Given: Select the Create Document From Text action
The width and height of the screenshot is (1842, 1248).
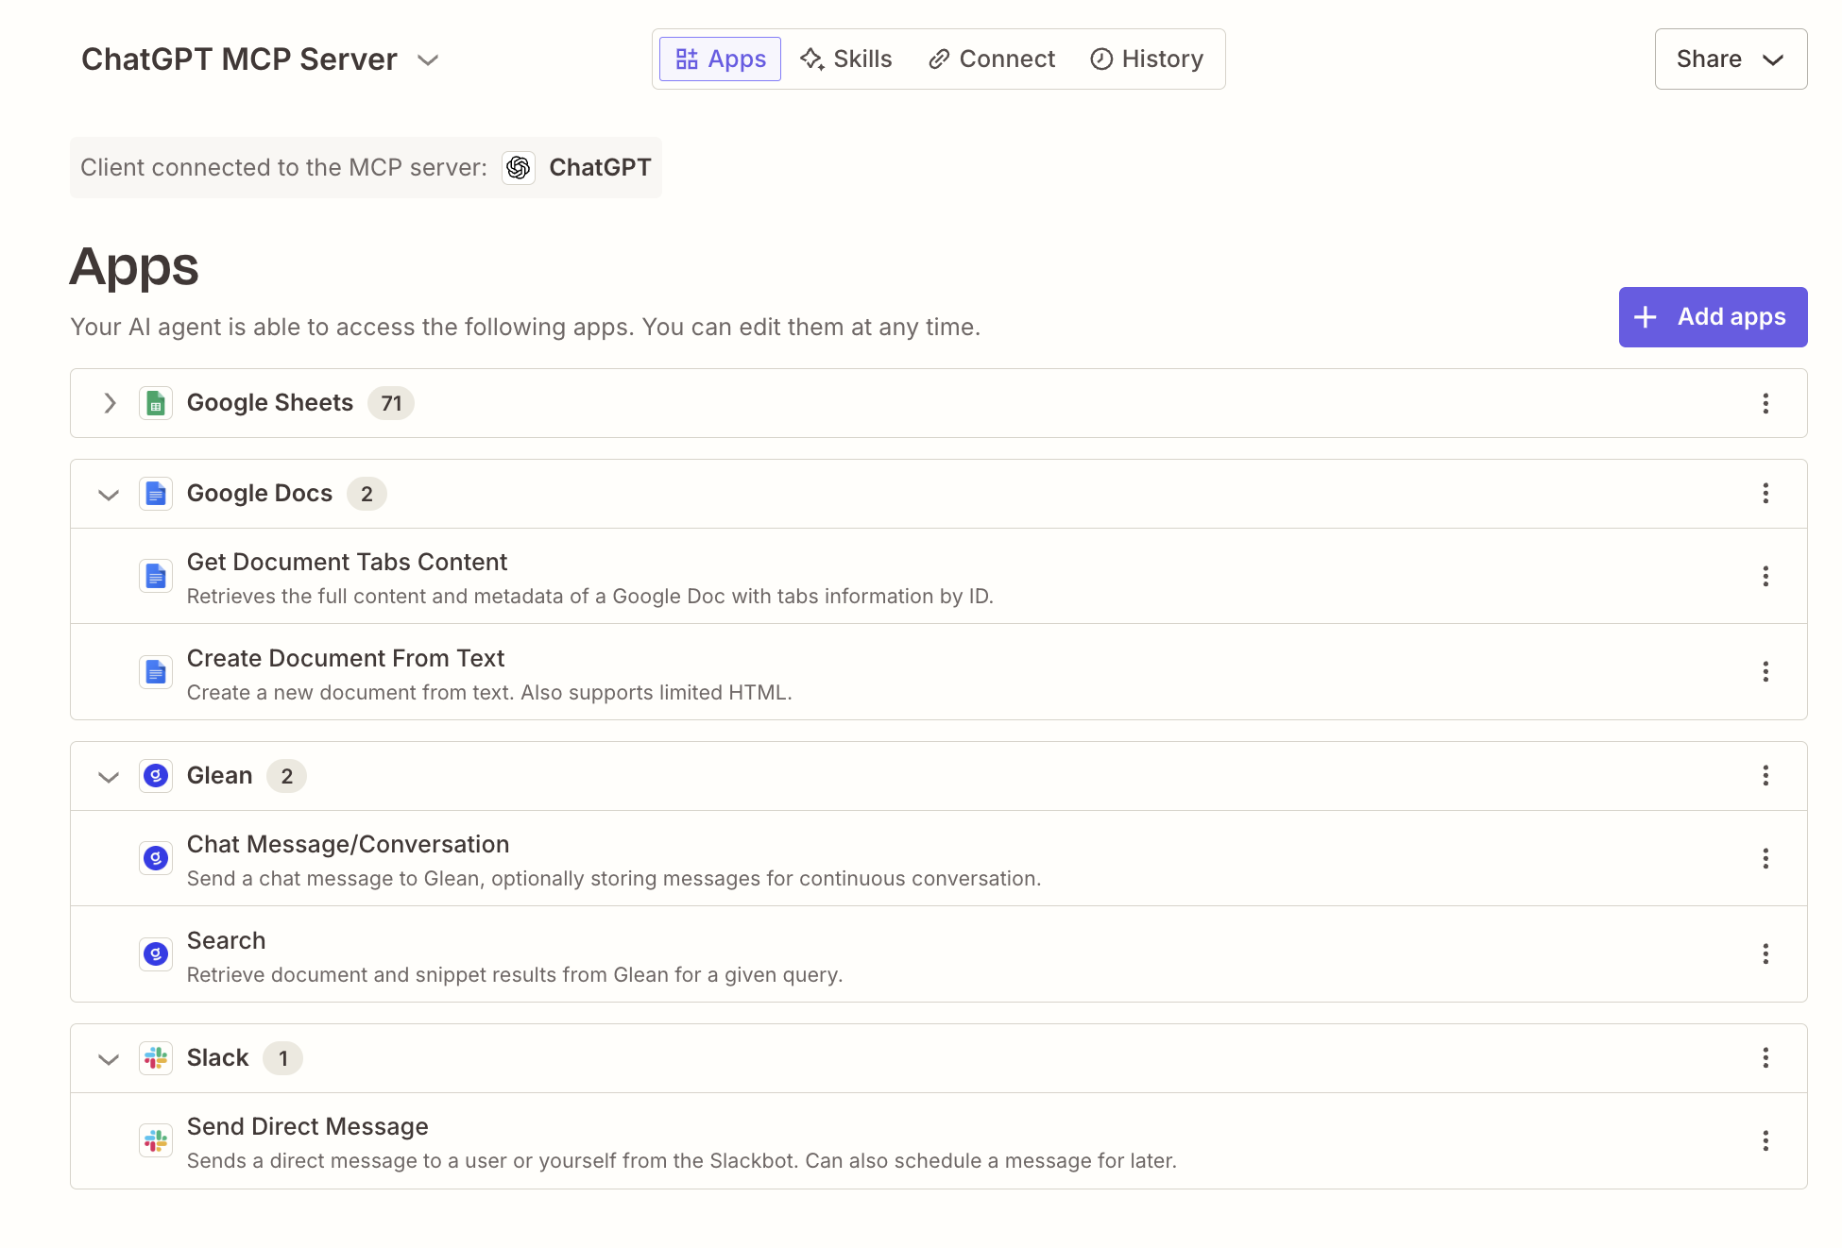Looking at the screenshot, I should coord(346,659).
